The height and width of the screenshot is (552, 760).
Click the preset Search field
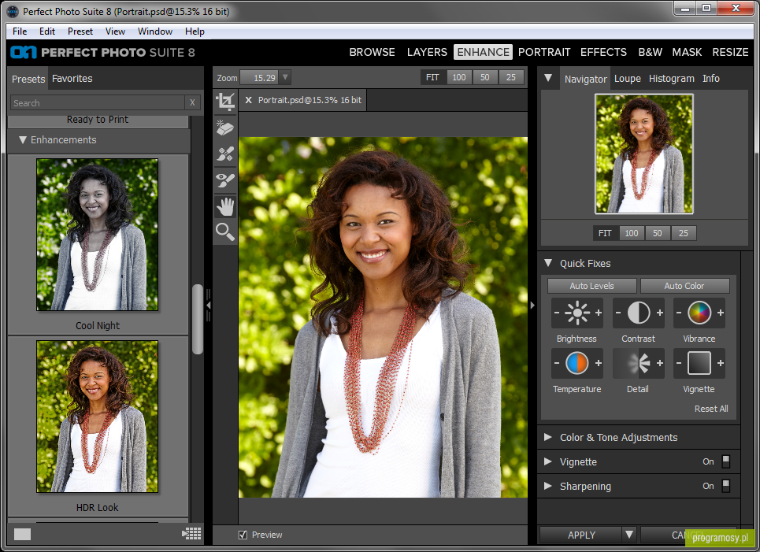click(x=97, y=102)
